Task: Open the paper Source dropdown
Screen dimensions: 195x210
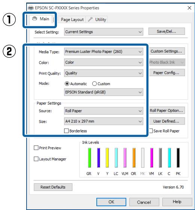Action: pos(103,111)
